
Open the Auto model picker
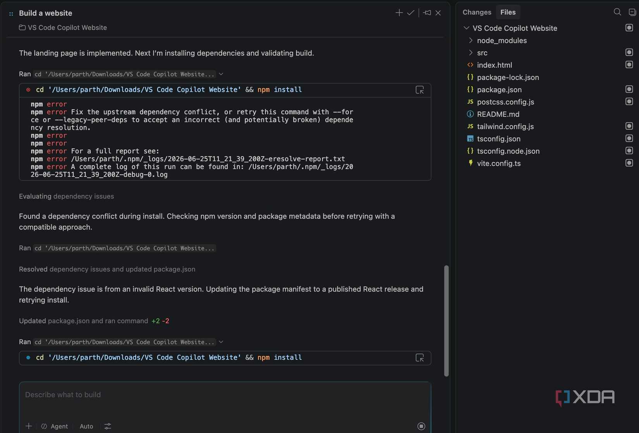tap(86, 426)
